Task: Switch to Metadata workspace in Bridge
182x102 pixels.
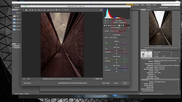Action: pyautogui.click(x=148, y=5)
